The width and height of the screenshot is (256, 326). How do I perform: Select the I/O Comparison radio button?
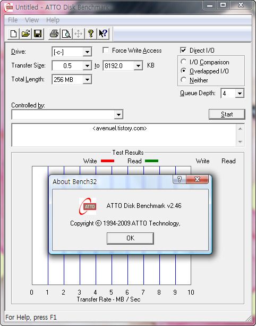[183, 62]
